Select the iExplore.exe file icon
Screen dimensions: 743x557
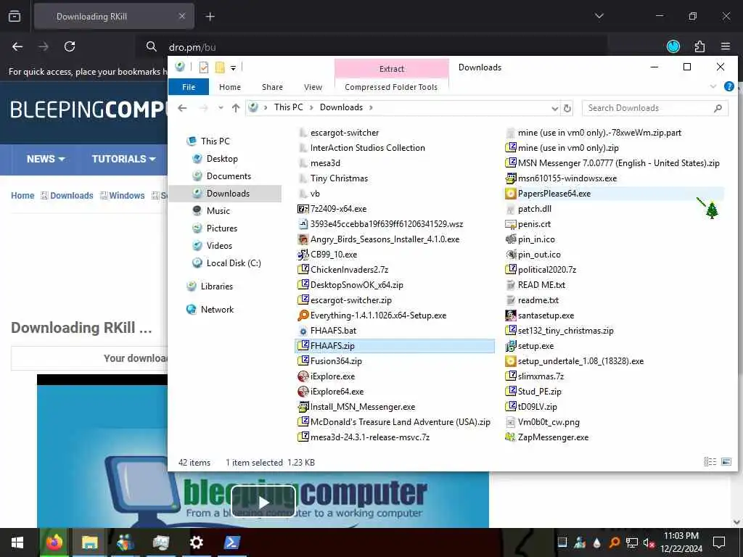[303, 376]
